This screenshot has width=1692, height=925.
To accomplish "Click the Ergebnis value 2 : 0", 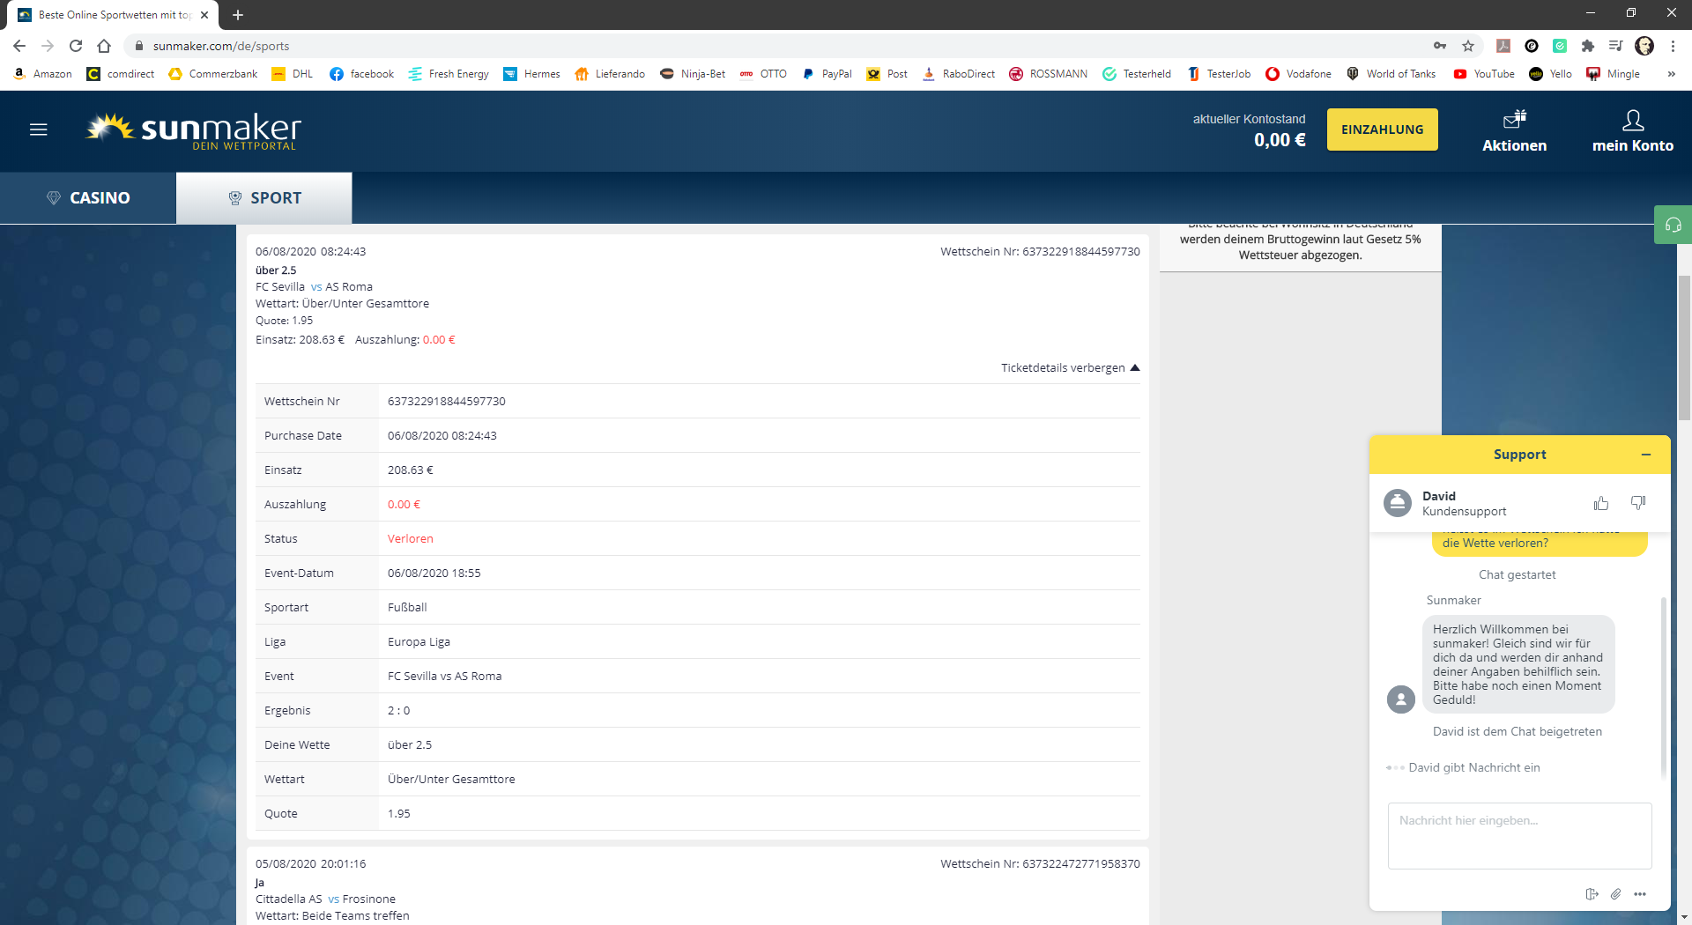I will 398,711.
